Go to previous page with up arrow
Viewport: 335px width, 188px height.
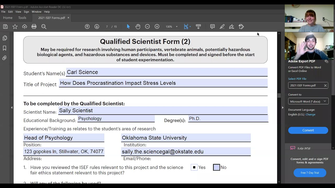87,26
